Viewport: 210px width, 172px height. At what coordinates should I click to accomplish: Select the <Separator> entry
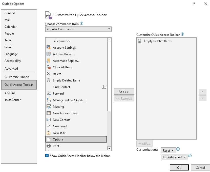click(76, 41)
